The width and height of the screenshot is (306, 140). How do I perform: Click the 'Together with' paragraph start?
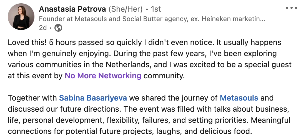[x=32, y=98]
